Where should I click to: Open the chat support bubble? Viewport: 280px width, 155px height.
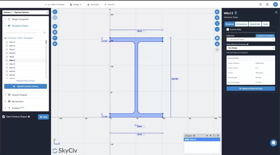point(273,143)
